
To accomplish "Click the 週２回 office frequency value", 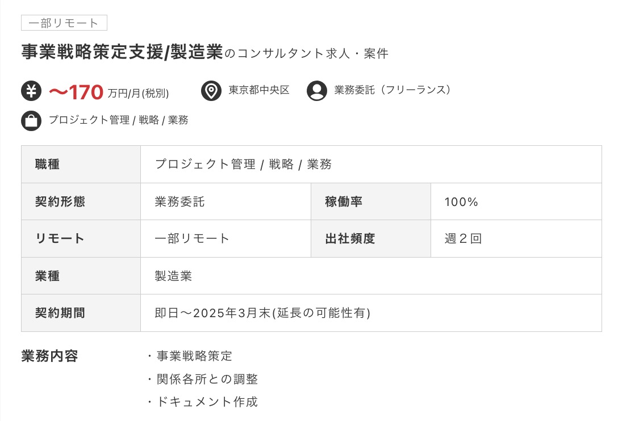I will coord(463,238).
